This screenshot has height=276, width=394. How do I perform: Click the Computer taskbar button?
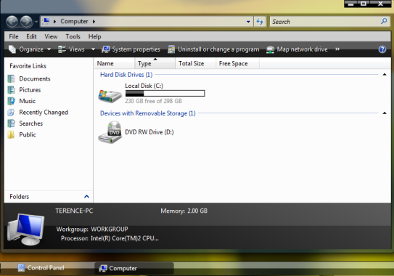(134, 268)
